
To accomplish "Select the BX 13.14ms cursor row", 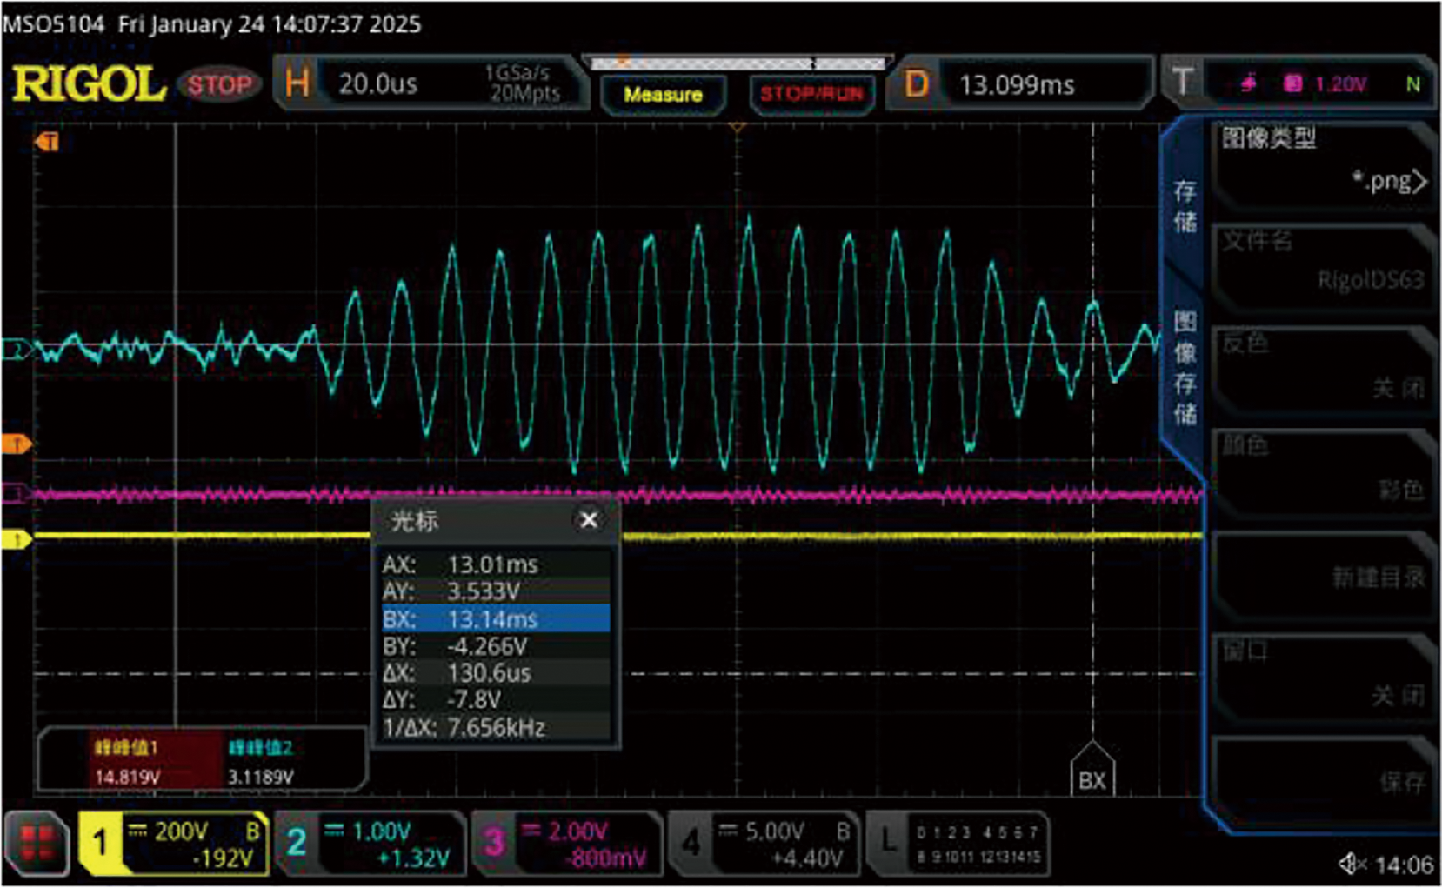I will click(x=495, y=619).
